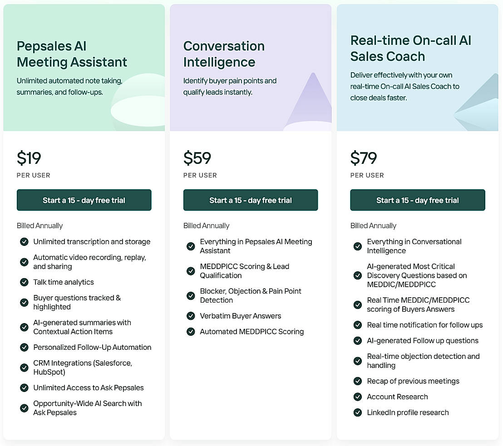The width and height of the screenshot is (503, 446).
Task: Click the 'Unlimited Access to Ask Pepsales' text
Action: pyautogui.click(x=89, y=387)
